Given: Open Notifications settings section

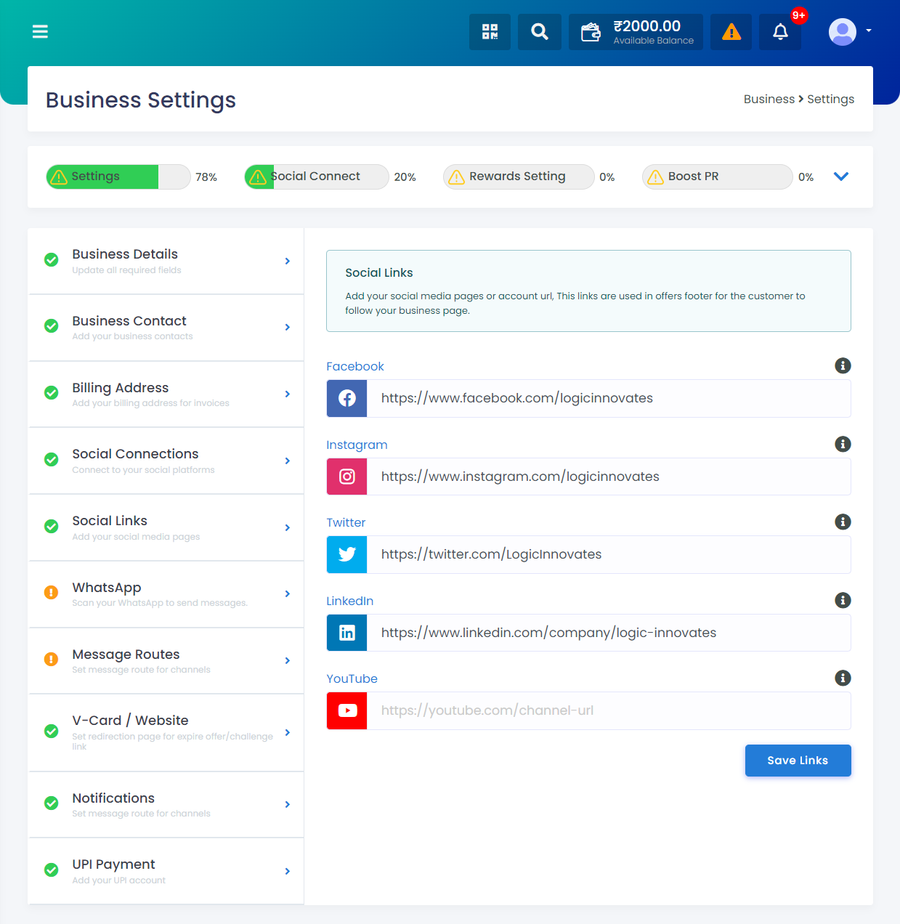Looking at the screenshot, I should tap(166, 805).
